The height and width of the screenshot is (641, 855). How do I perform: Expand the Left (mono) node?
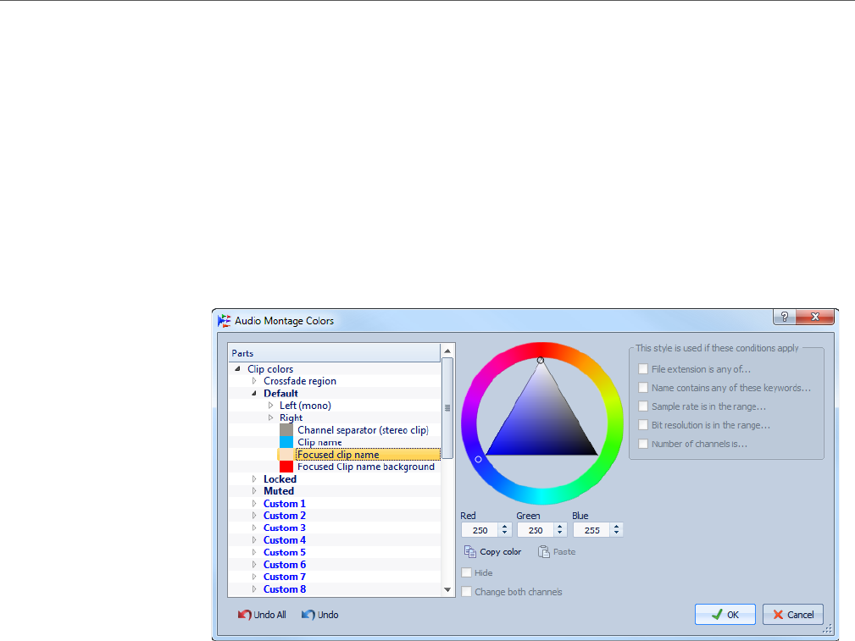click(x=270, y=406)
